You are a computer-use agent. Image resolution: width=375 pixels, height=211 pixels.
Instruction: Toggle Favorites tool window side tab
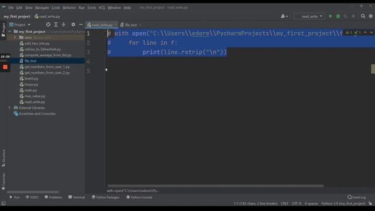point(4,182)
